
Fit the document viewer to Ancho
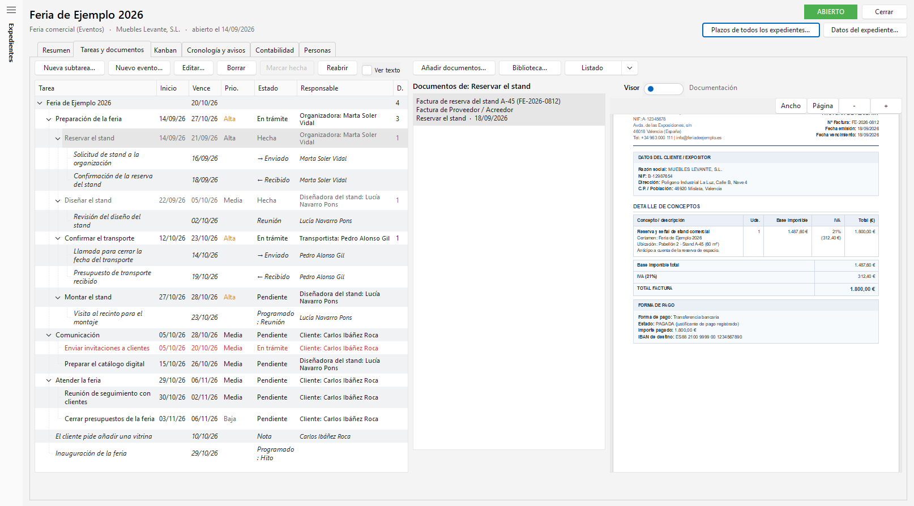pos(791,106)
